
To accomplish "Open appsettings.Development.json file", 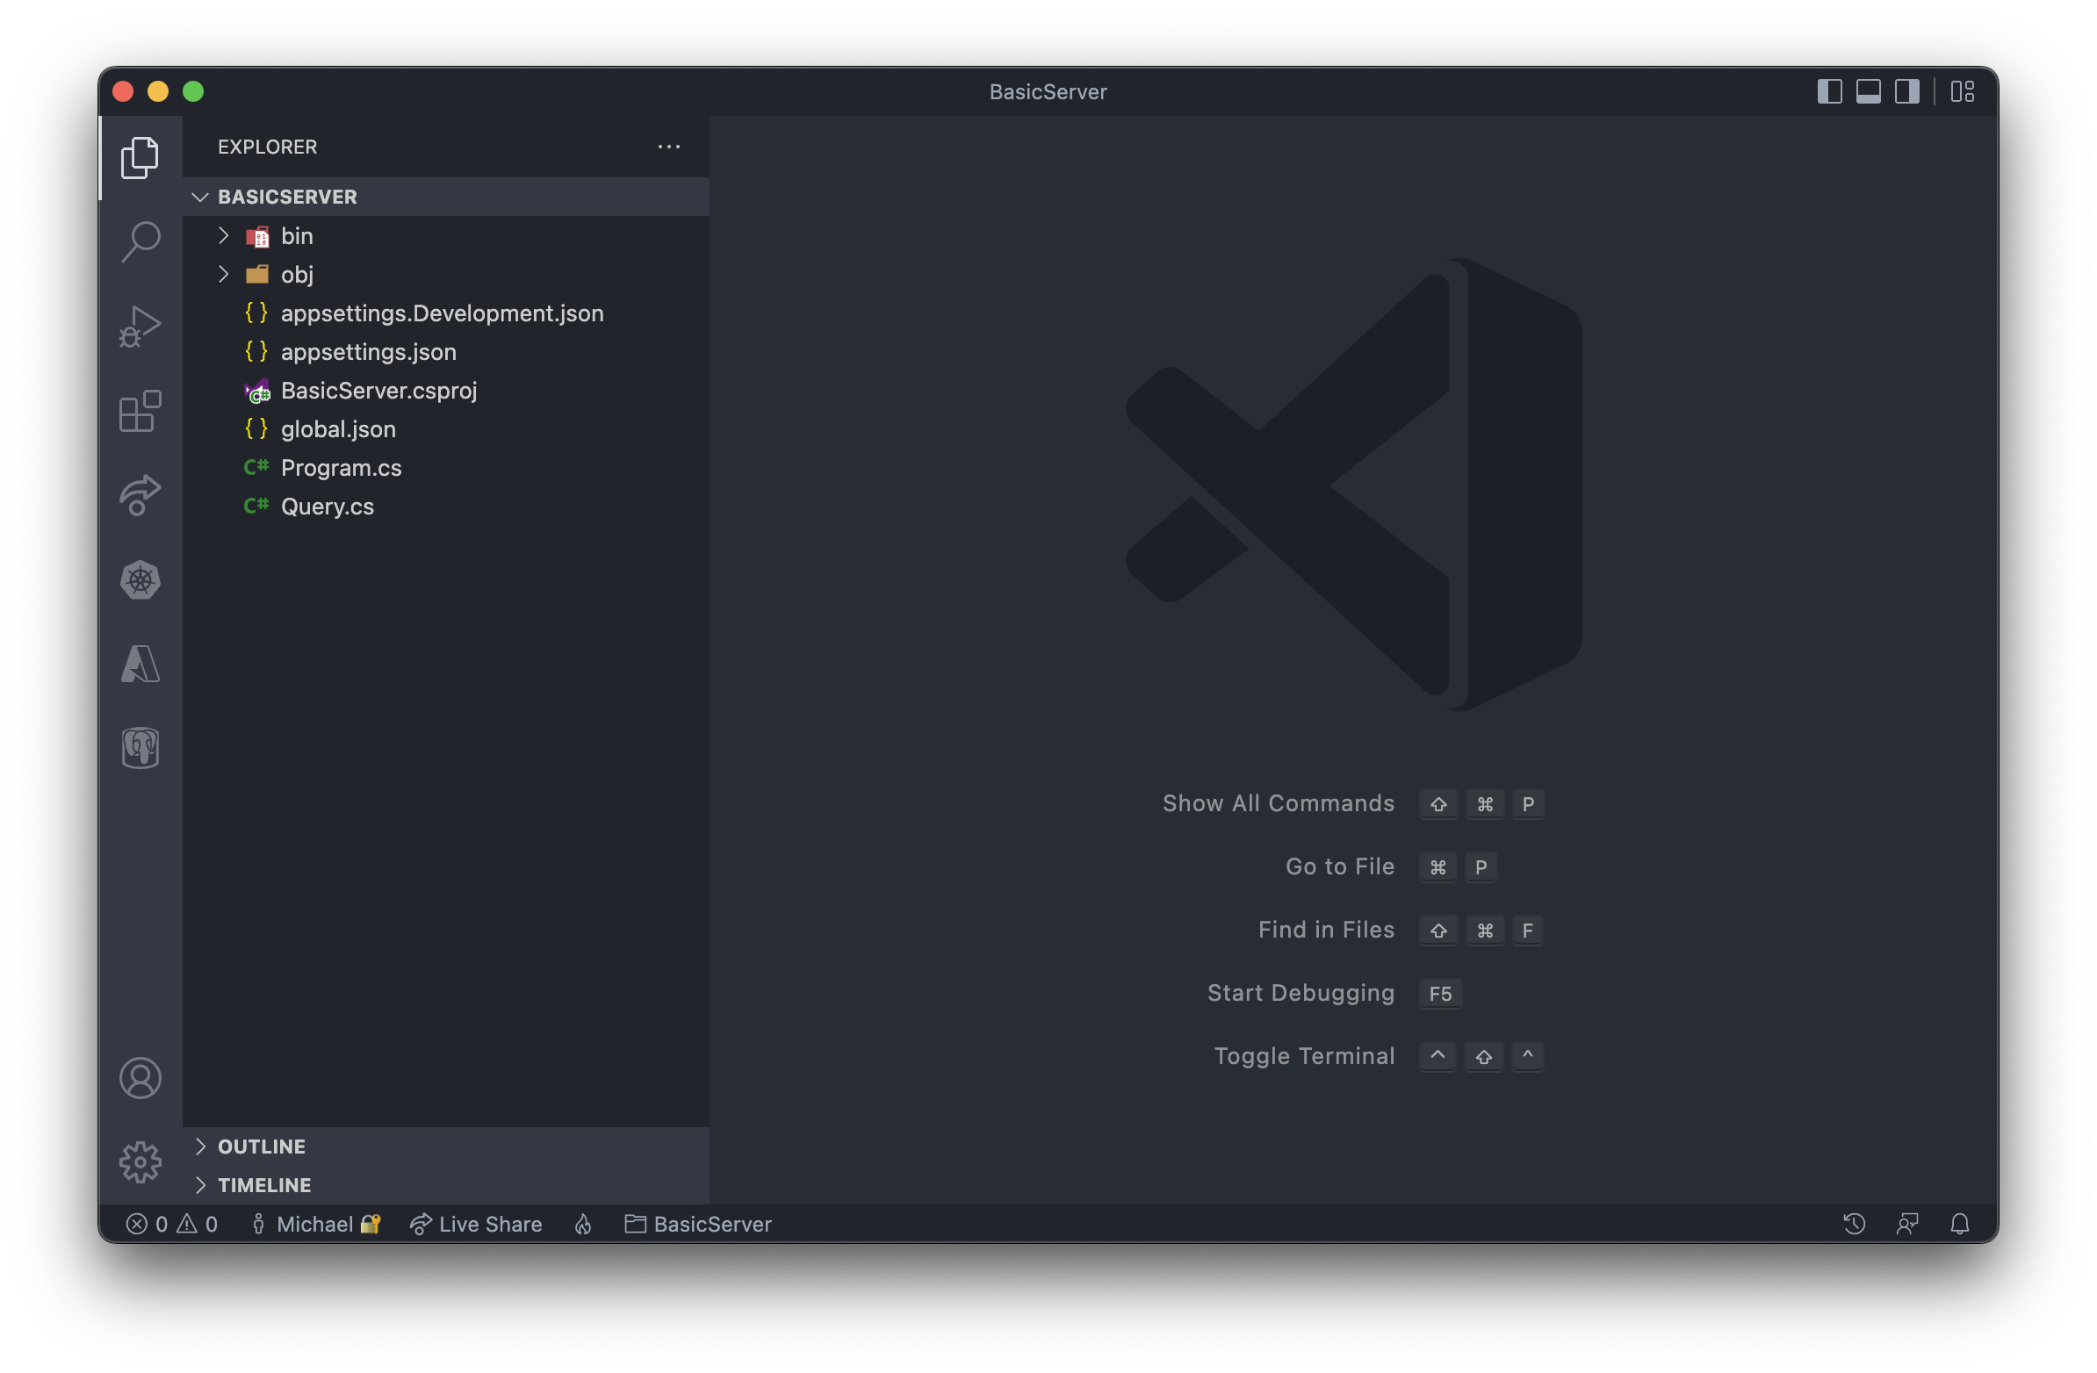I will pyautogui.click(x=447, y=313).
